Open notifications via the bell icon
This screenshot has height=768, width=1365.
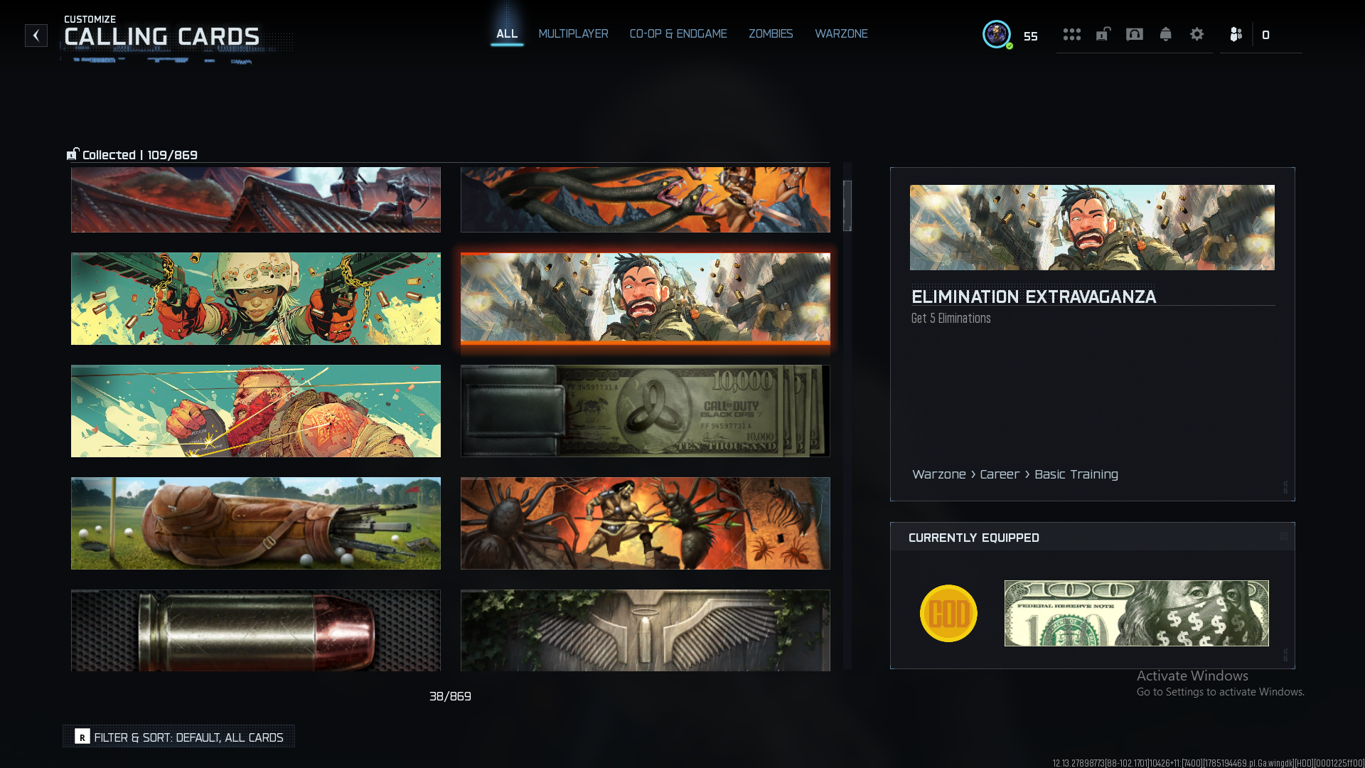point(1166,34)
